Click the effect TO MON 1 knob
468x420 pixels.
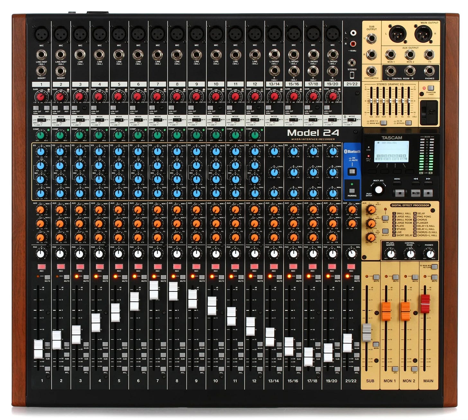tap(371, 210)
